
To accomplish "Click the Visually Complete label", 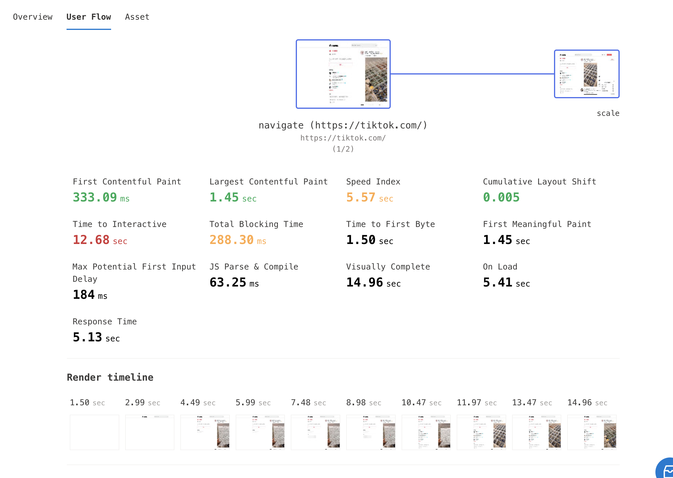I will [388, 267].
